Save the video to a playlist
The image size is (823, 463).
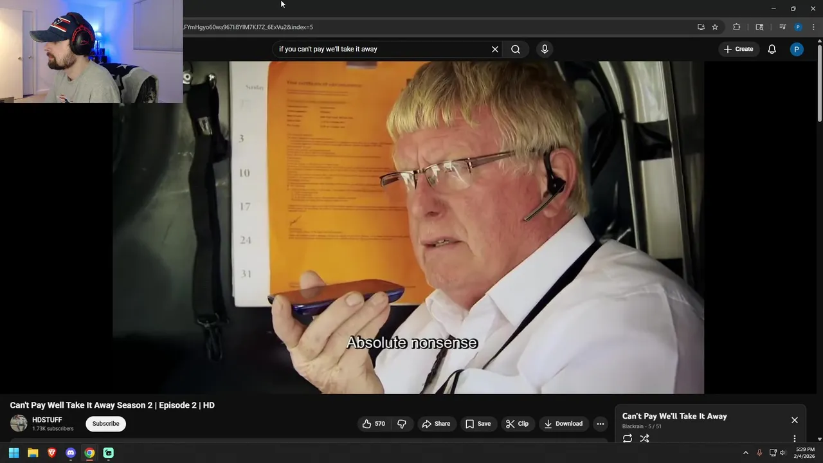click(x=478, y=424)
